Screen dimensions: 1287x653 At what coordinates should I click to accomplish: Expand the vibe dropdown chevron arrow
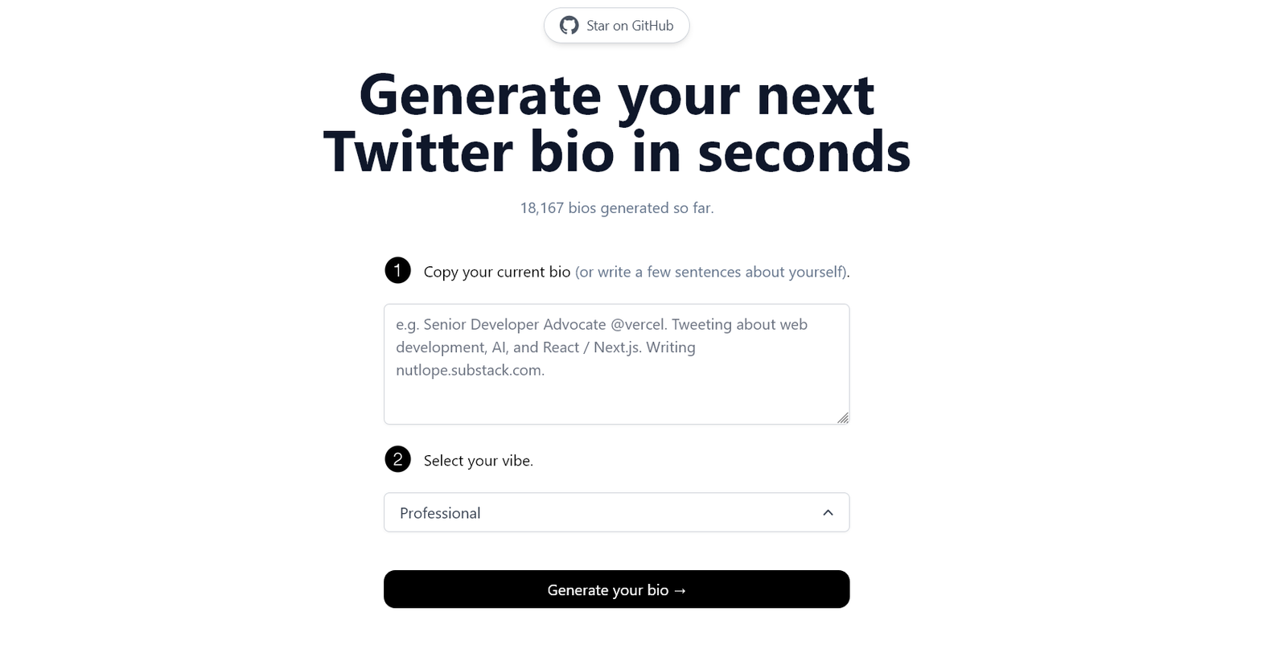point(828,513)
